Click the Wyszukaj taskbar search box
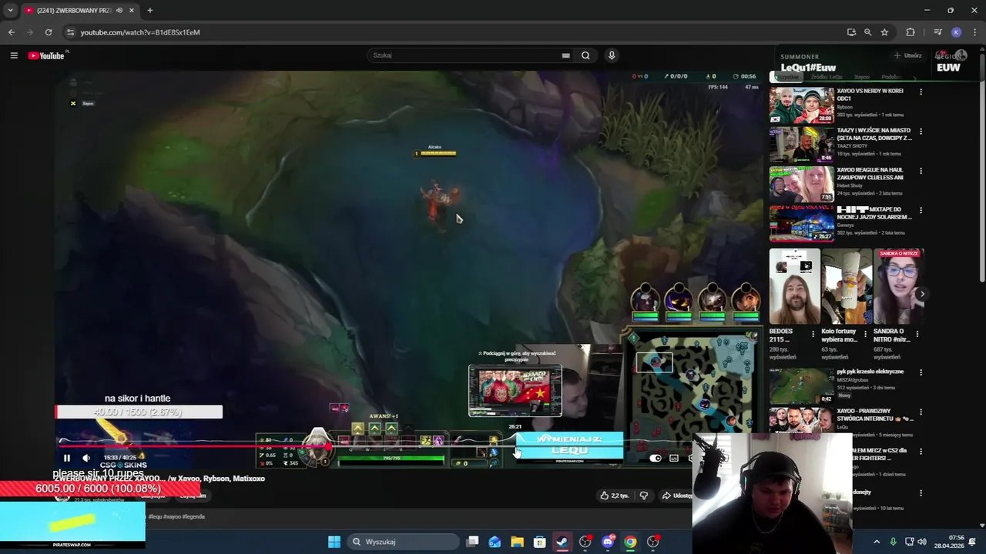This screenshot has width=986, height=554. click(402, 542)
